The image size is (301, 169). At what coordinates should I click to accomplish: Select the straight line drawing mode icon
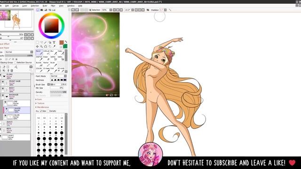(170, 10)
